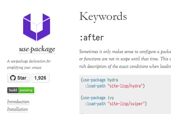Click the use-package keyword in the first code line
This screenshot has height=114, width=171.
click(94, 80)
